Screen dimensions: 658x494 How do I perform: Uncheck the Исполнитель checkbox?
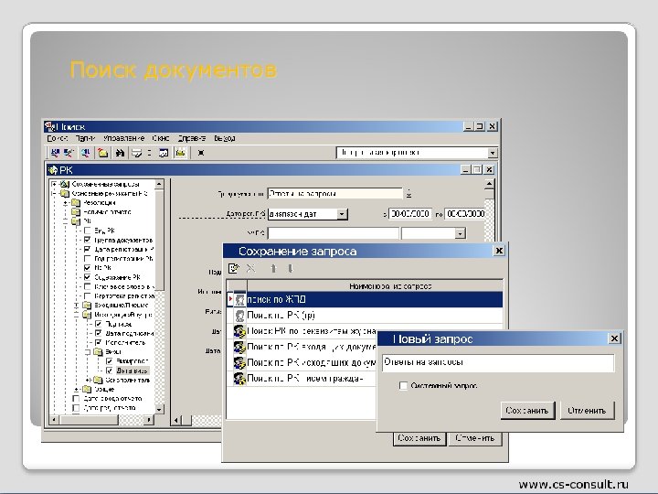(99, 343)
